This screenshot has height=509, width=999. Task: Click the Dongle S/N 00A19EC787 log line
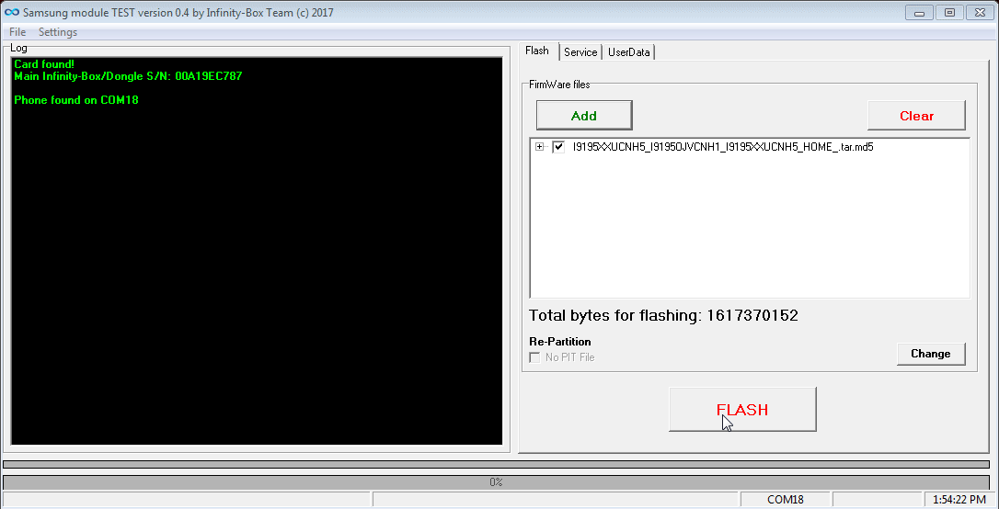[128, 76]
